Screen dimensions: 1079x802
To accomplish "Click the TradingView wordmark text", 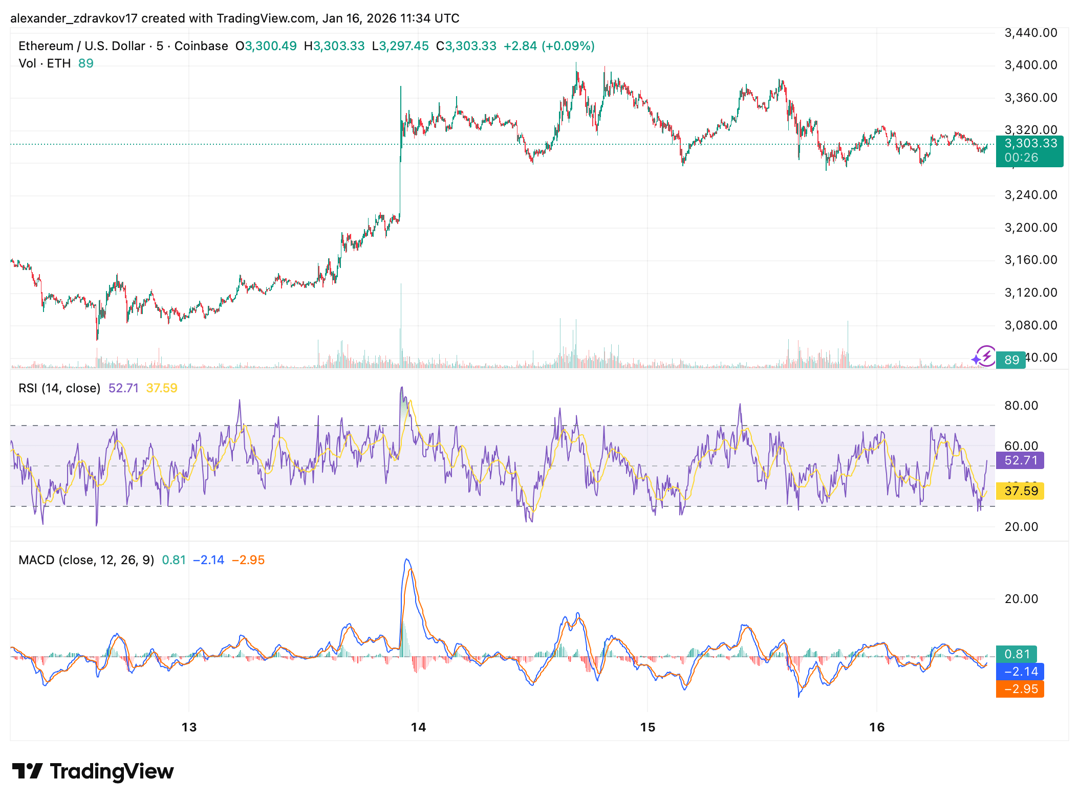I will point(112,771).
